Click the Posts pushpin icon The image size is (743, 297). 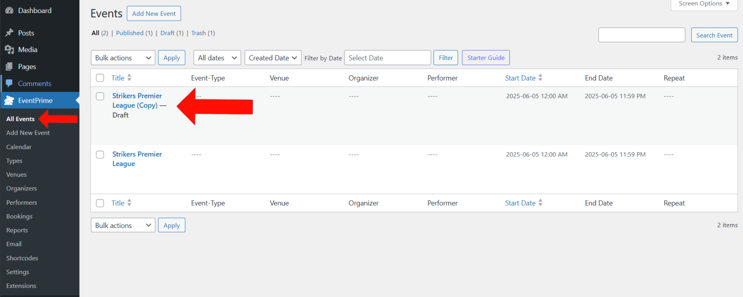9,33
